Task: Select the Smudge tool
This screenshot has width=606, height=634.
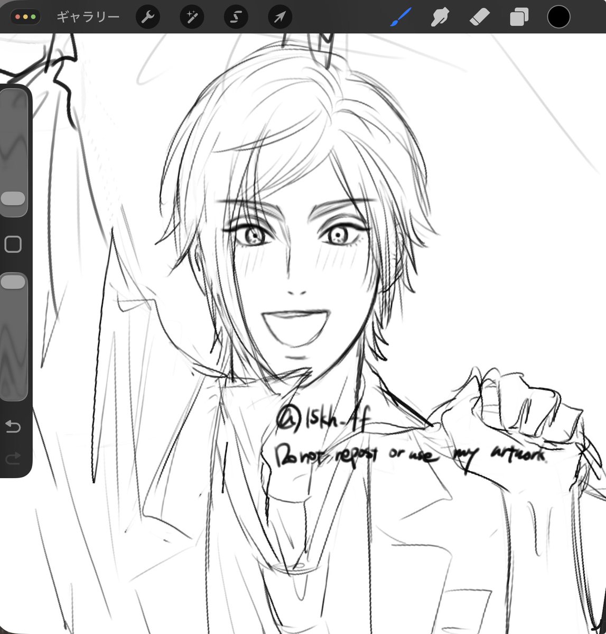Action: click(x=439, y=17)
